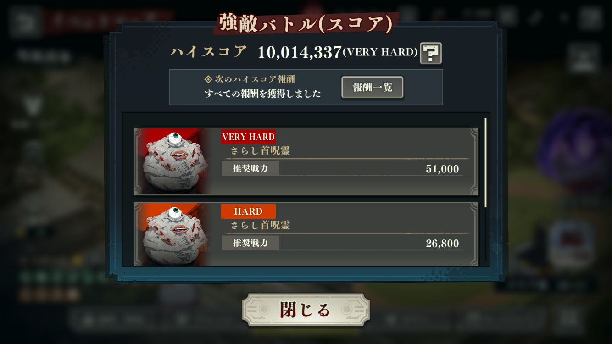Click the battle list vertical scrollbar
612x344 pixels.
[485, 163]
